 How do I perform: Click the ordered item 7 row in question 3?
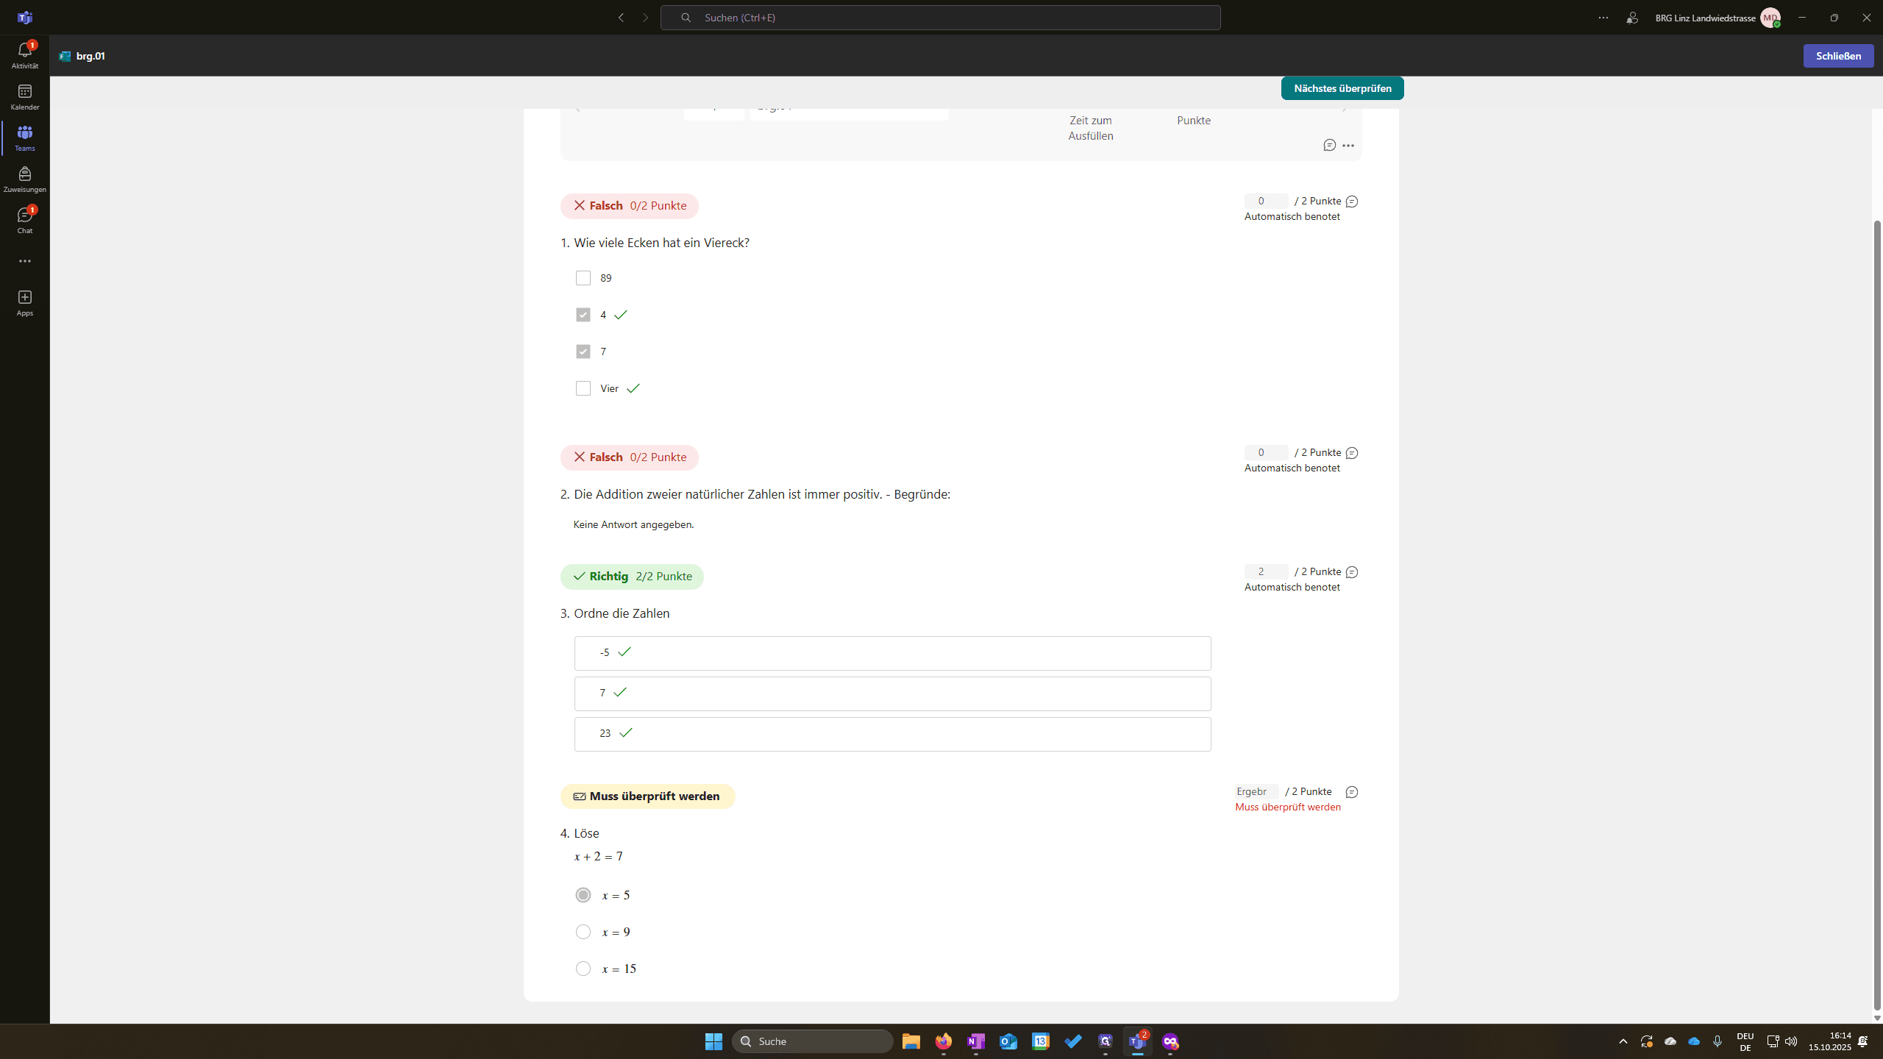click(x=892, y=693)
